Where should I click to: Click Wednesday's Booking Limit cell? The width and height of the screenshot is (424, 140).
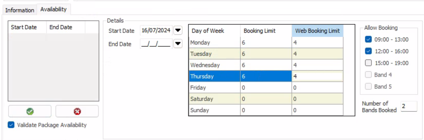[266, 65]
